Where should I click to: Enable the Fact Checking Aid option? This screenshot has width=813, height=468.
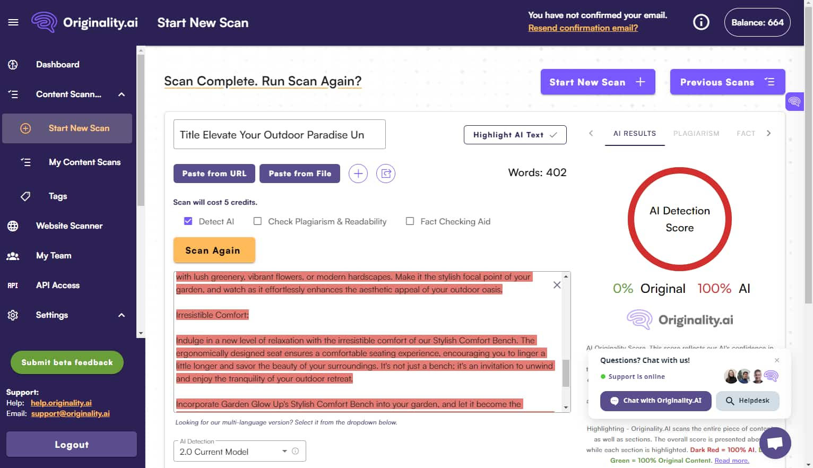[x=410, y=221]
